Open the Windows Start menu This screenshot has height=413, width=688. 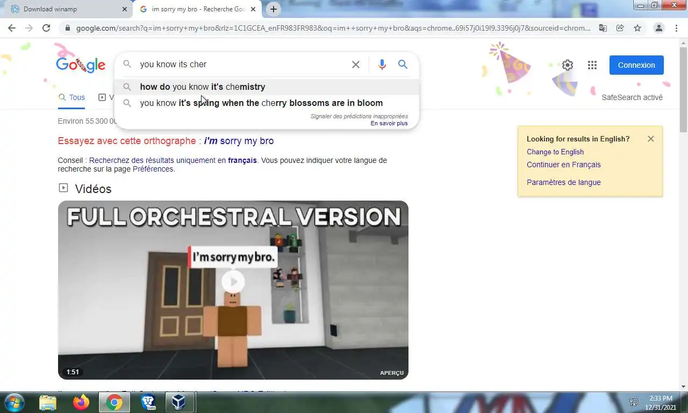point(14,402)
